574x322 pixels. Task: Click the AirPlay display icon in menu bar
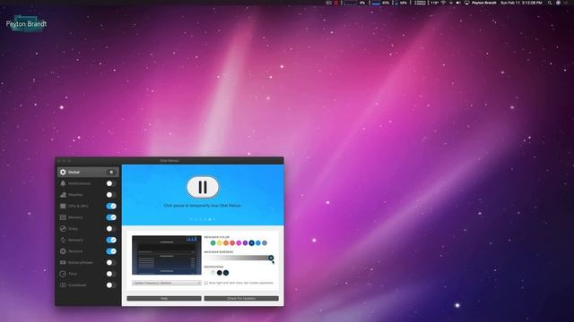pyautogui.click(x=466, y=3)
